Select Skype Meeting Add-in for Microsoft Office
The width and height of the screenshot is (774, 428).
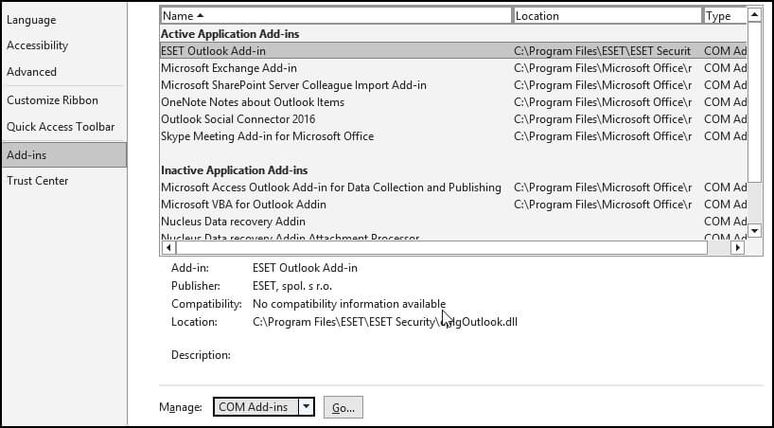coord(453,136)
